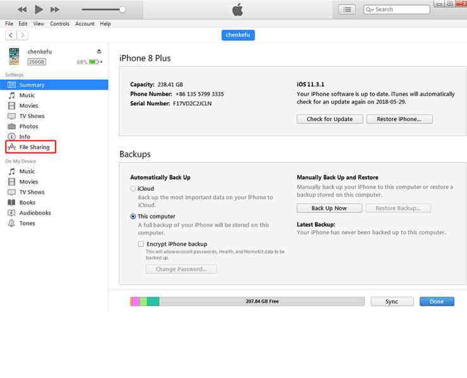Screen dimensions: 467x378
Task: Open the list view icon beside Search
Action: click(x=347, y=9)
